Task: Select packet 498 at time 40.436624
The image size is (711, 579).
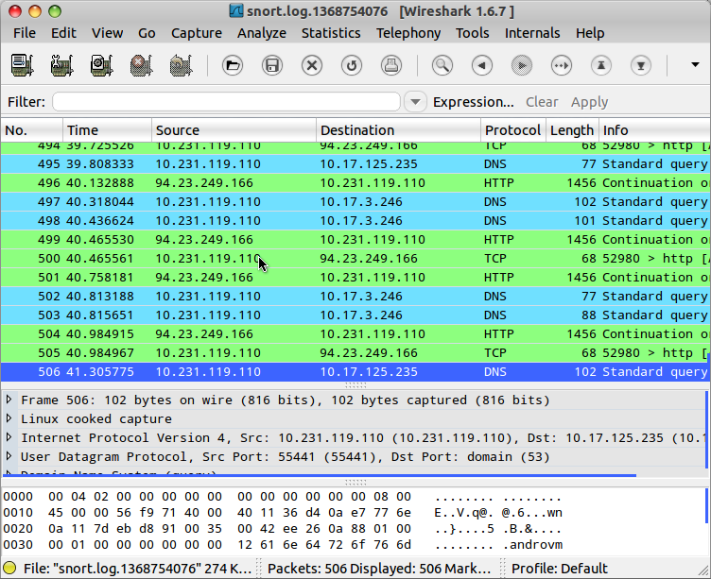Action: click(355, 221)
